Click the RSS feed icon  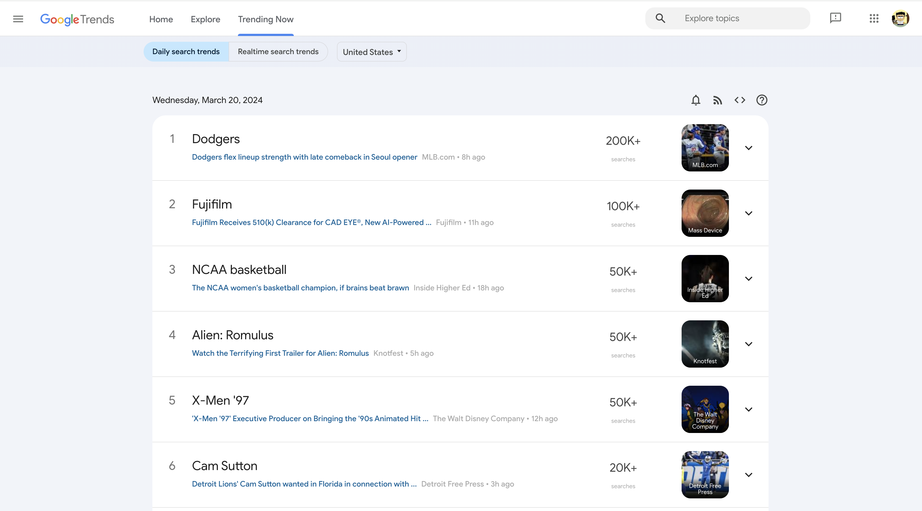(717, 99)
